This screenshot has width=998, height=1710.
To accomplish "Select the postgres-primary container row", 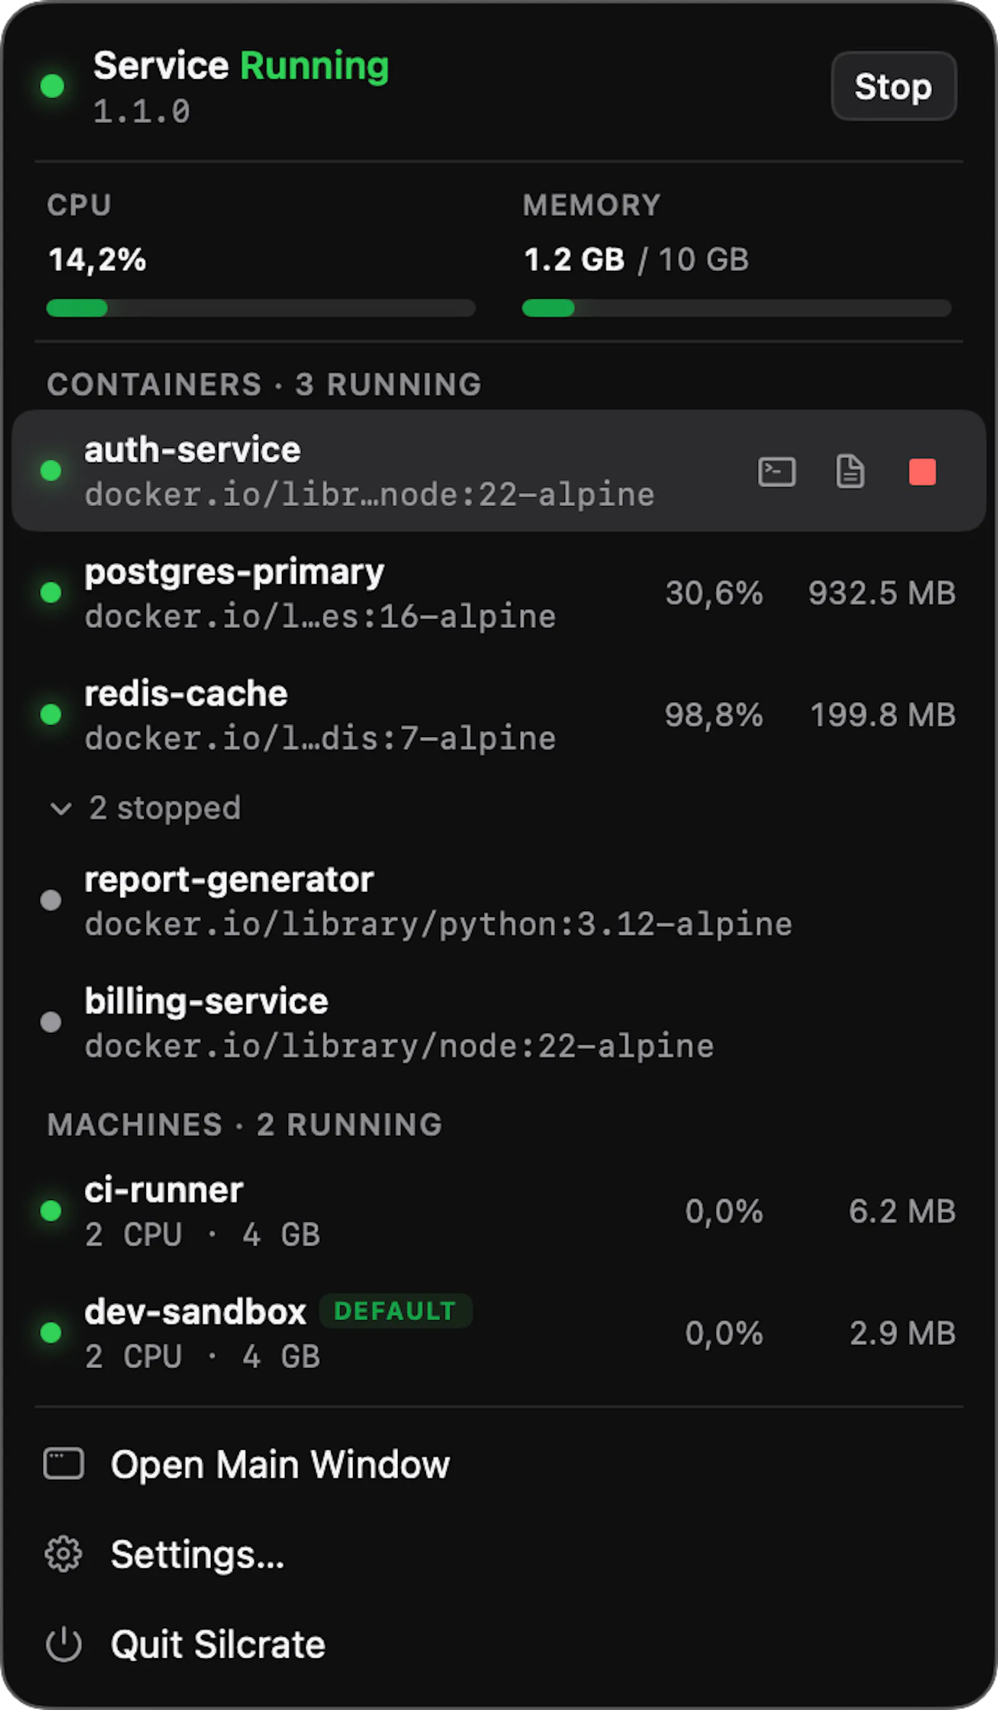I will pyautogui.click(x=499, y=592).
